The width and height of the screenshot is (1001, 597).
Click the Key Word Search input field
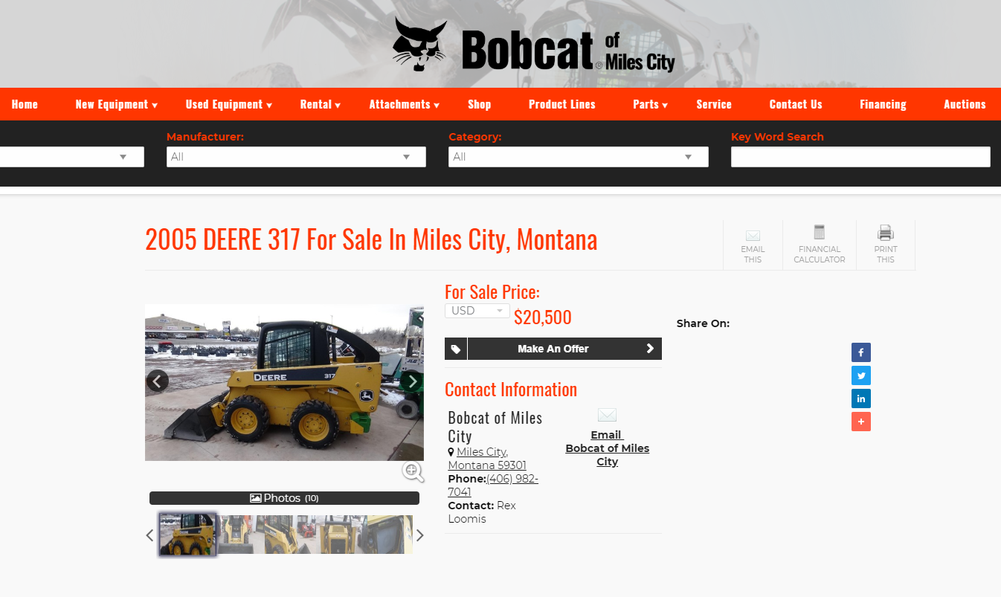860,157
